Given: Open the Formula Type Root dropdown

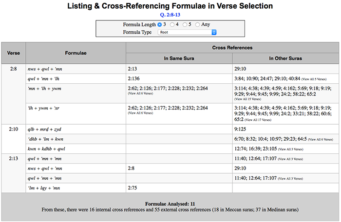Looking at the screenshot, I should point(187,32).
